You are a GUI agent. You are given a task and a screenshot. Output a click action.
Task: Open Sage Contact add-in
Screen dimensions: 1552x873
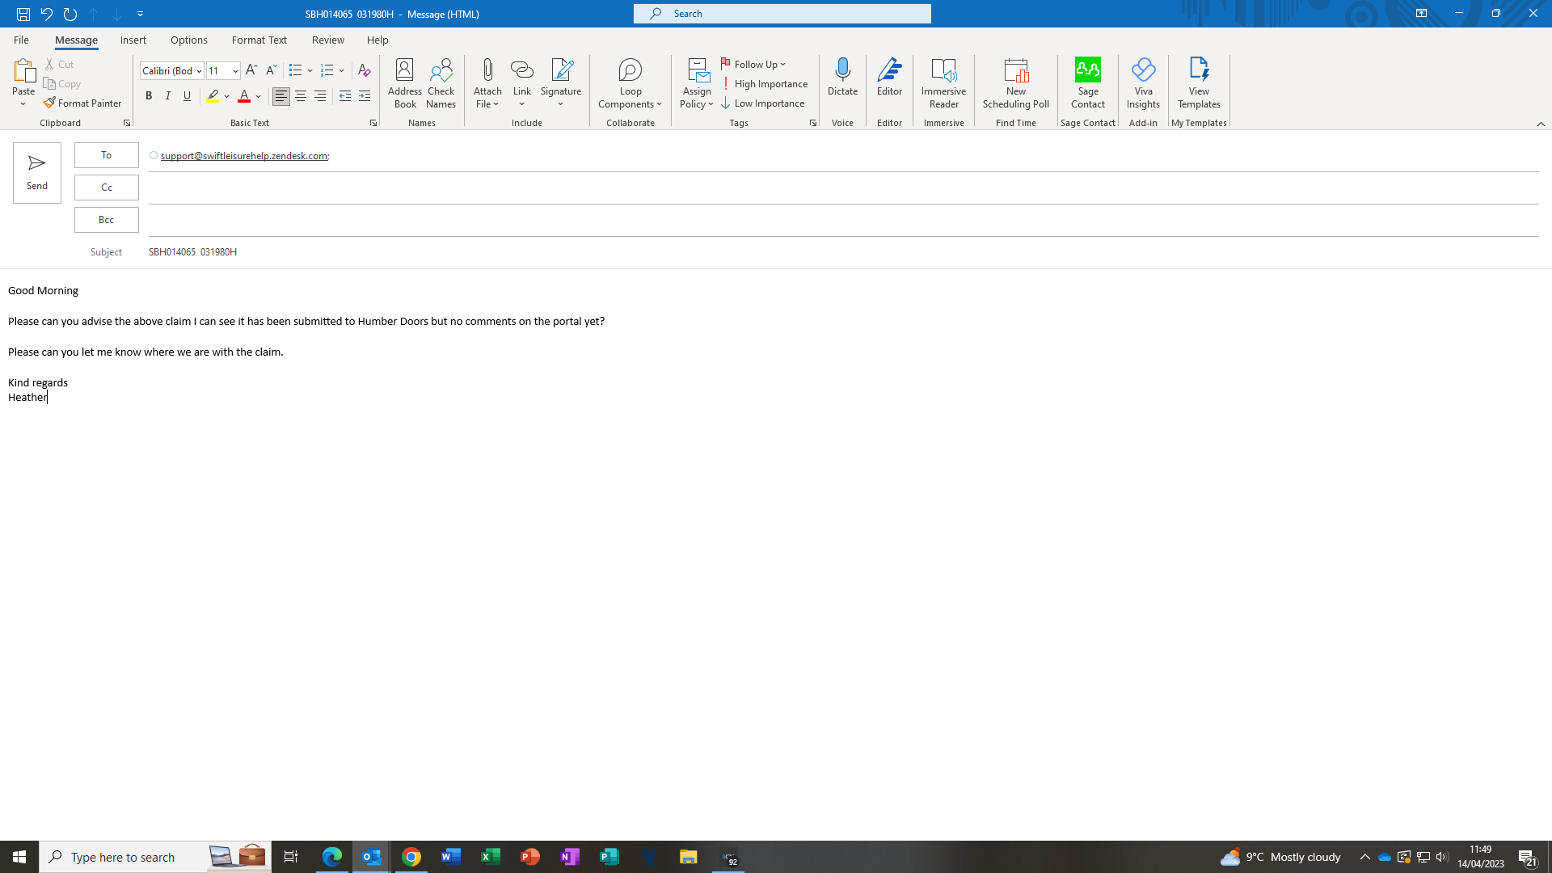coord(1087,82)
